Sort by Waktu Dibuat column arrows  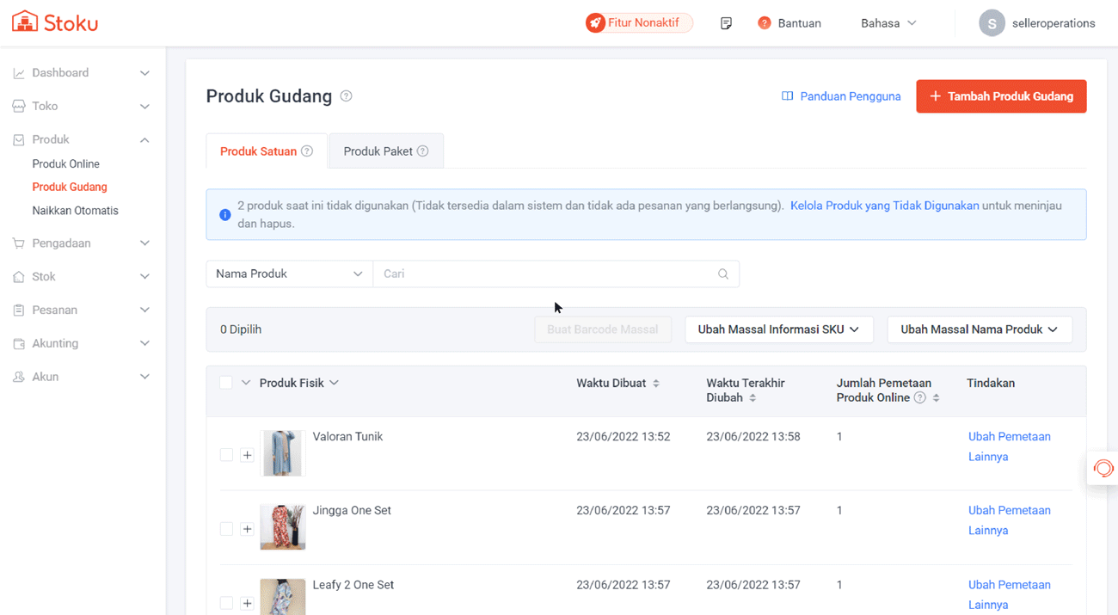point(656,384)
